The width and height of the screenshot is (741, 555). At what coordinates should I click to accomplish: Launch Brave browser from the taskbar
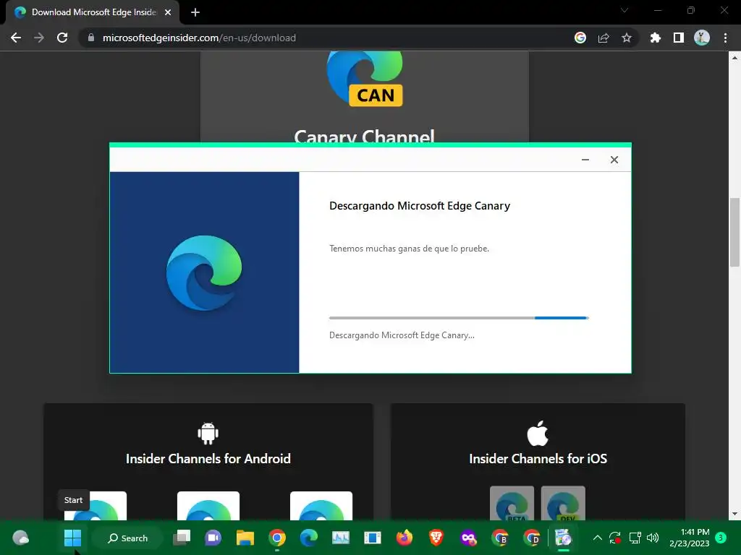point(436,538)
